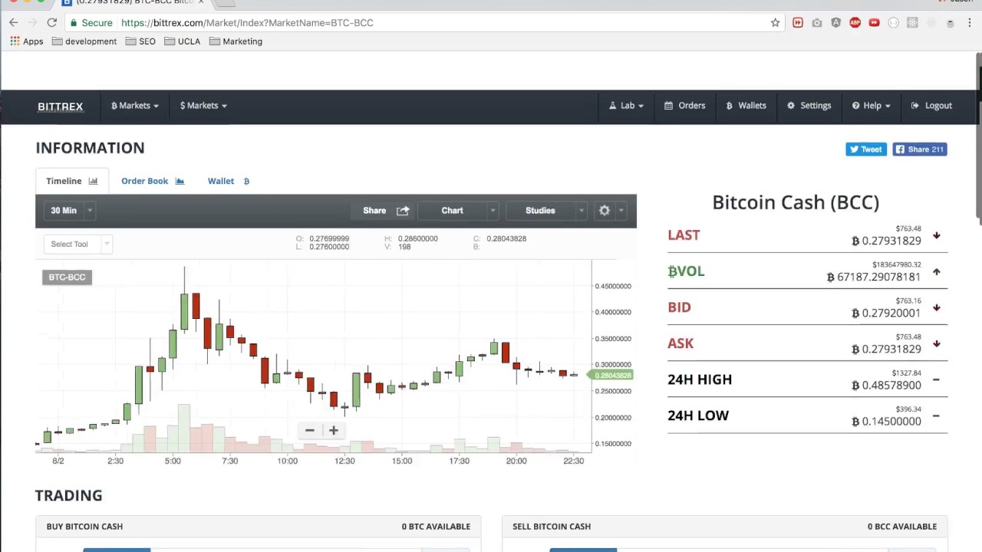Expand the arrow next to settings gear
Viewport: 982px width, 552px height.
point(621,211)
